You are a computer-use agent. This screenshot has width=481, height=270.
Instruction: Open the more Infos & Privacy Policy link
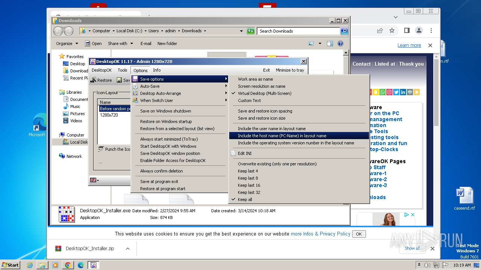pyautogui.click(x=321, y=234)
